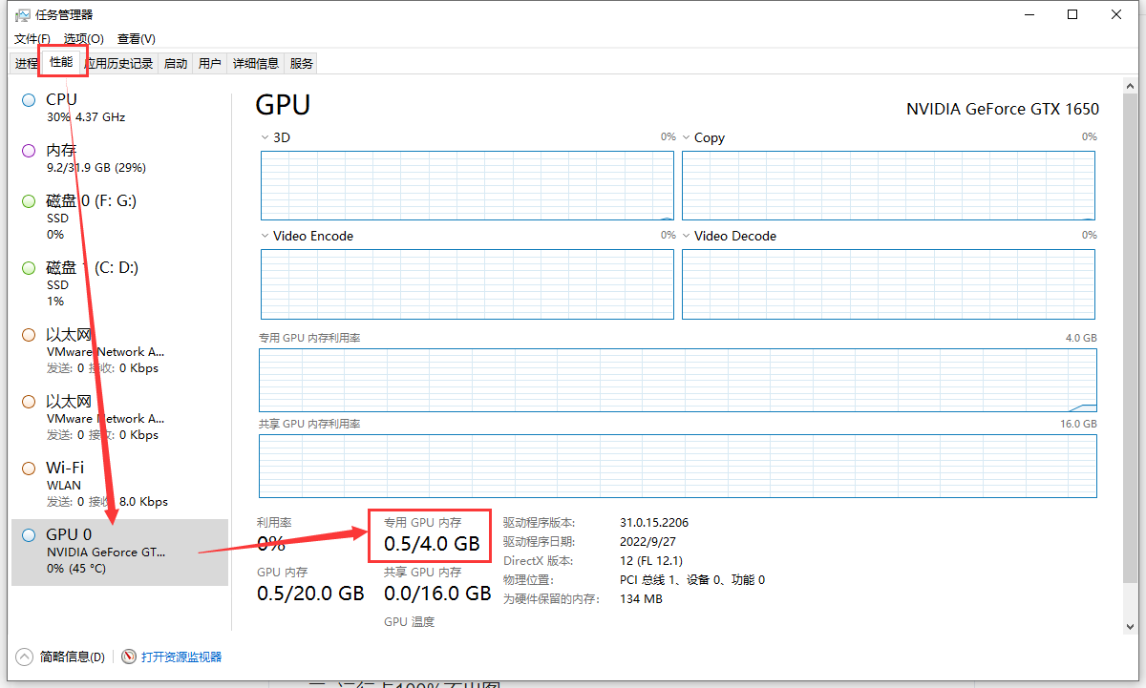Viewport: 1146px width, 688px height.
Task: Click the 134 MB reserved memory value
Action: (x=641, y=599)
